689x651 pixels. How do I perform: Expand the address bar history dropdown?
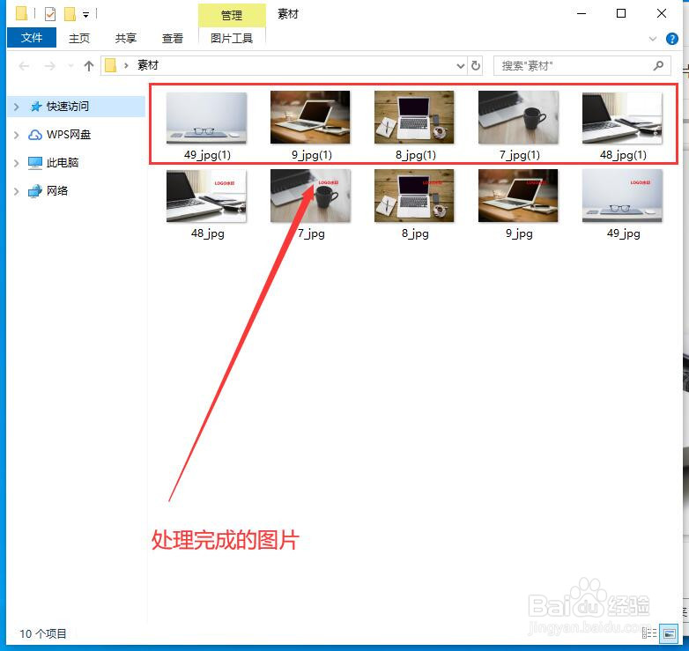pyautogui.click(x=460, y=66)
